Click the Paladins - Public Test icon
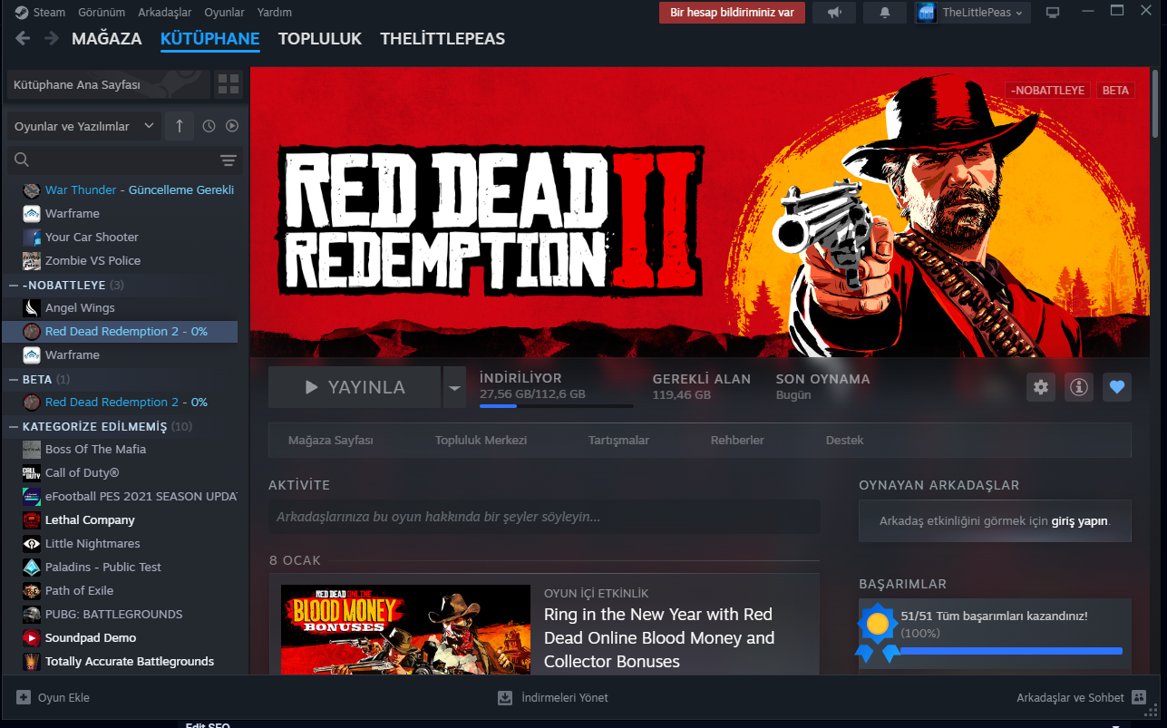This screenshot has height=728, width=1167. (x=32, y=567)
